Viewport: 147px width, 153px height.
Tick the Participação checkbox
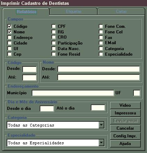[x=54, y=43]
